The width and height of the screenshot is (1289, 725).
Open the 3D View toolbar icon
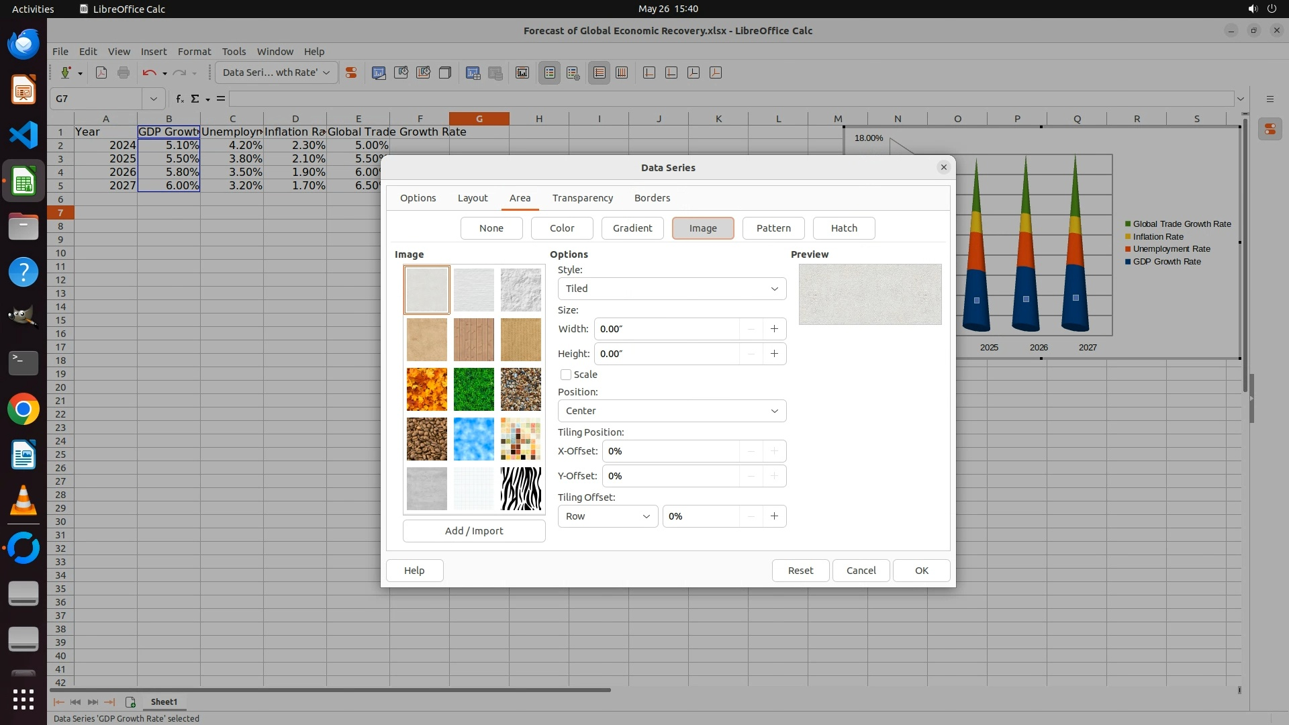(444, 72)
